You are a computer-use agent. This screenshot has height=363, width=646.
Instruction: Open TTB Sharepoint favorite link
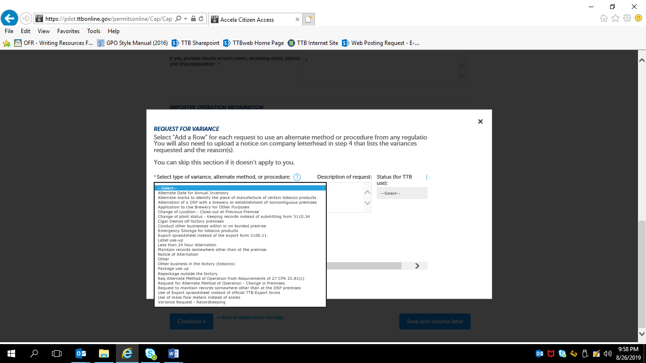pyautogui.click(x=196, y=43)
